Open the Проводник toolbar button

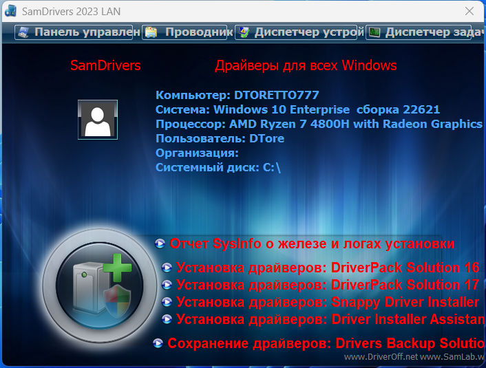(x=184, y=32)
